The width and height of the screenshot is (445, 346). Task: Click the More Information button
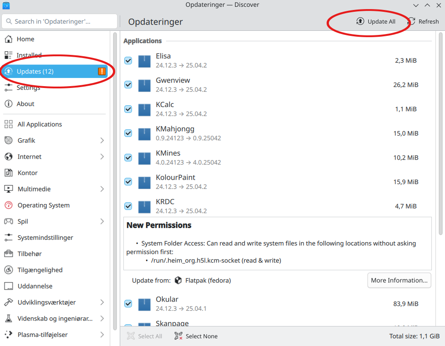[399, 280]
